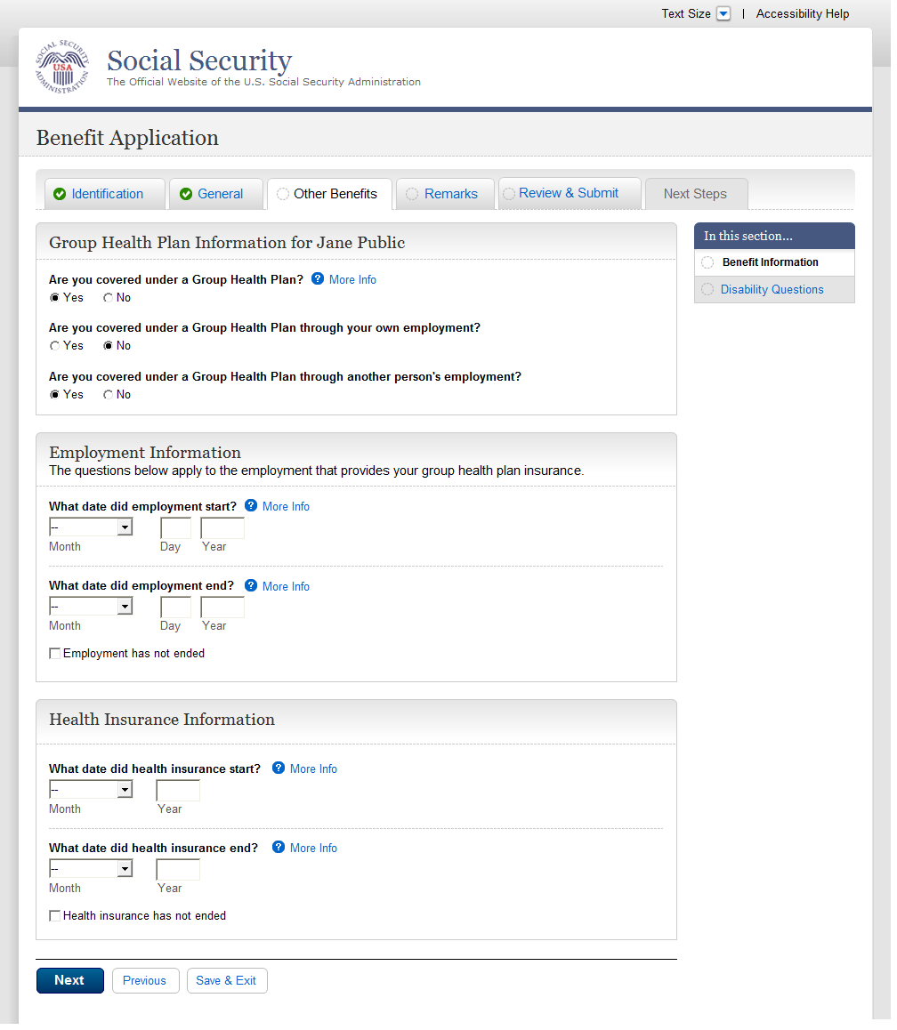Click help icon beside health insurance end date
The height and width of the screenshot is (1030, 897).
pos(279,847)
